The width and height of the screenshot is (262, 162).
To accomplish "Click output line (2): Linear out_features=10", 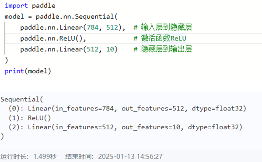I will coord(126,127).
